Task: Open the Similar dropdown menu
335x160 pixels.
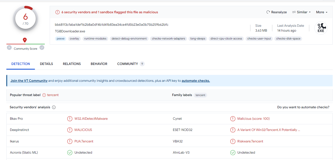Action: pos(301,12)
